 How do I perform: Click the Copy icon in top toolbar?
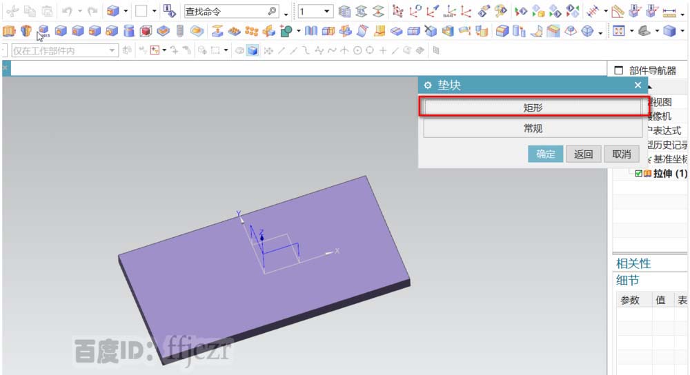pos(30,11)
